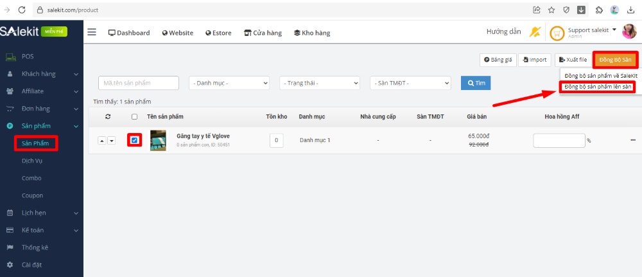Image resolution: width=642 pixels, height=277 pixels.
Task: Select Đồng bộ sản phẩm lên sàn option
Action: coord(598,87)
